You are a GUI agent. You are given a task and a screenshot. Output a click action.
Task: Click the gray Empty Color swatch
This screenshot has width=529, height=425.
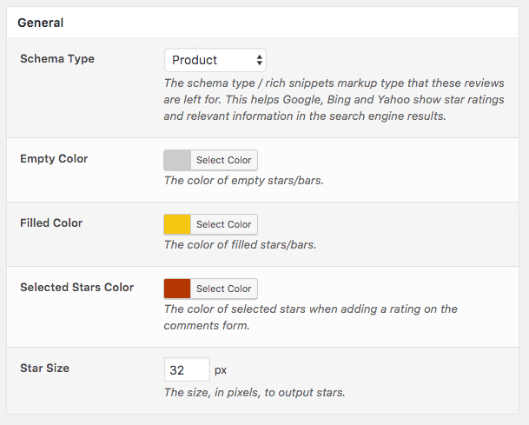(177, 160)
